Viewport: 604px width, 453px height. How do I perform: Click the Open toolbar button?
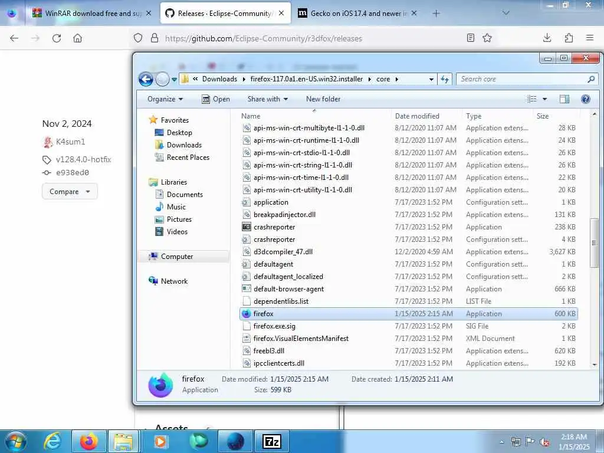click(x=216, y=99)
